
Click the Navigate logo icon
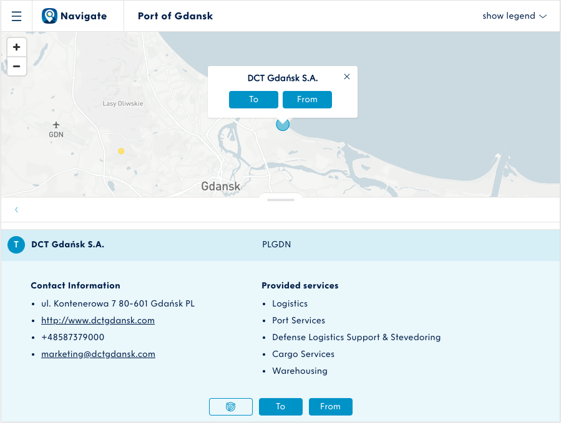[x=49, y=16]
